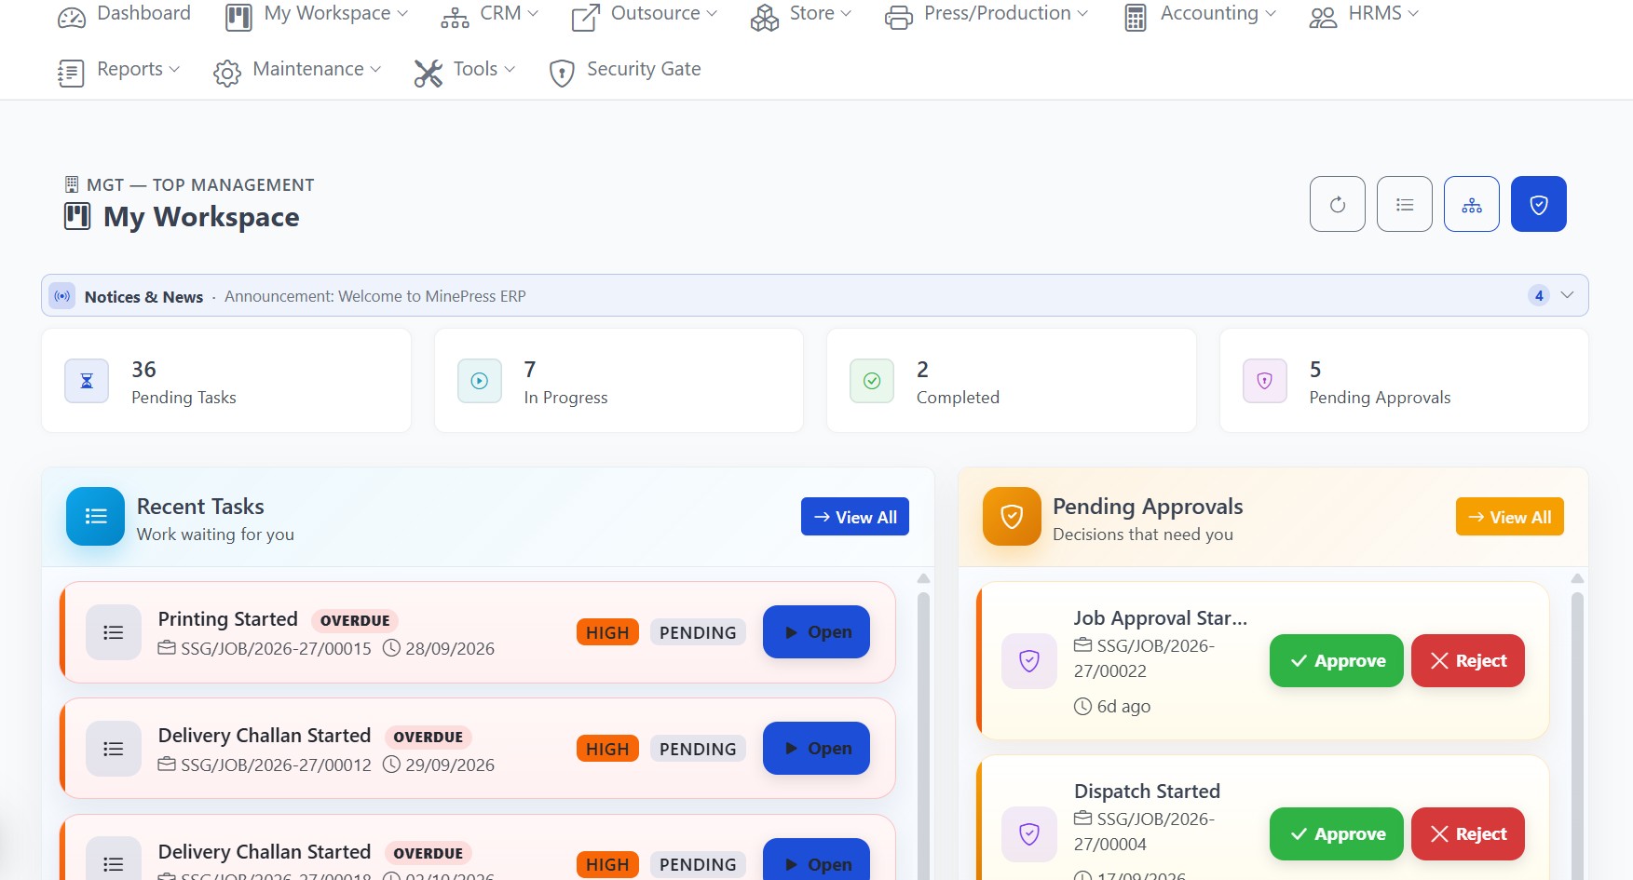Viewport: 1633px width, 880px height.
Task: Click the My Workspace kanban icon in navbar
Action: pyautogui.click(x=238, y=17)
